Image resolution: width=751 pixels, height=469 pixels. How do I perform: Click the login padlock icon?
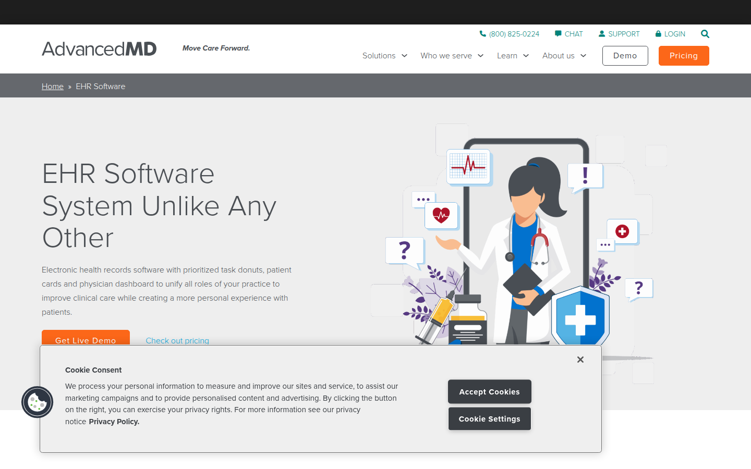pyautogui.click(x=658, y=34)
